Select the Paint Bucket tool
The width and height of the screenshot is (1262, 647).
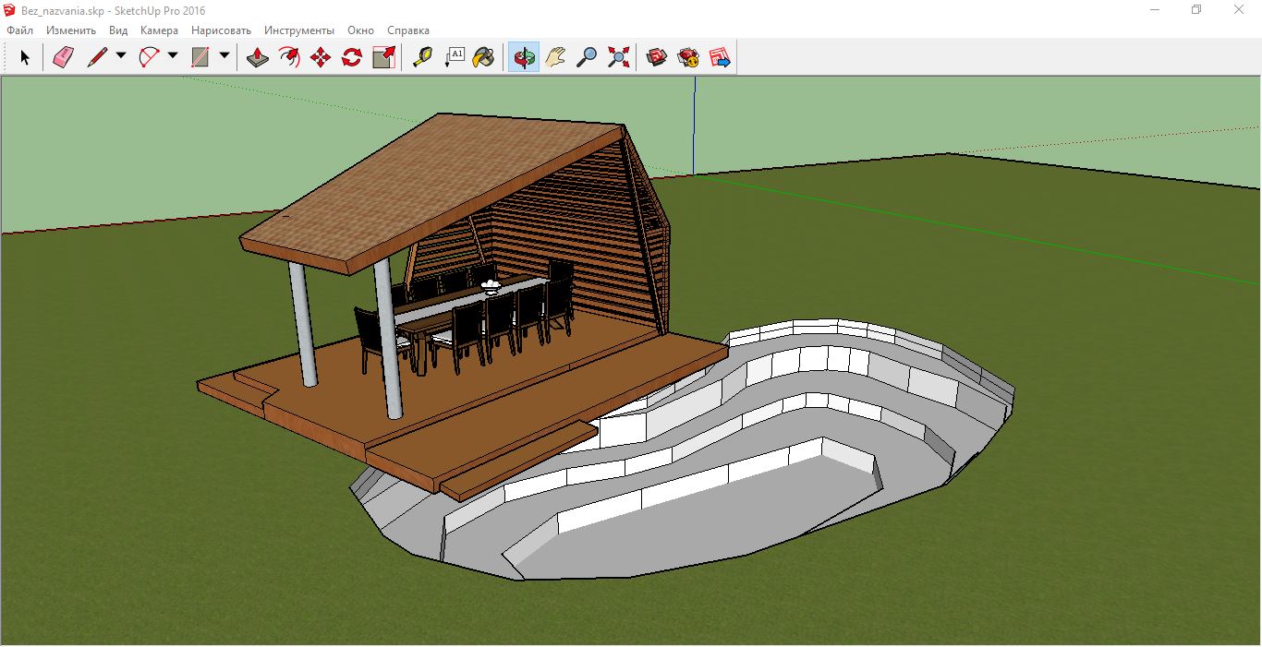pos(483,58)
